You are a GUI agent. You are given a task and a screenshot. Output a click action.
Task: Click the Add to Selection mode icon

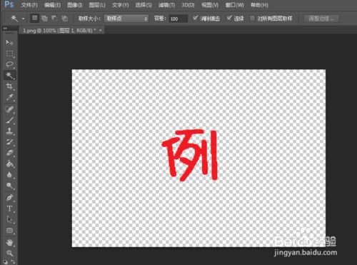pyautogui.click(x=44, y=19)
